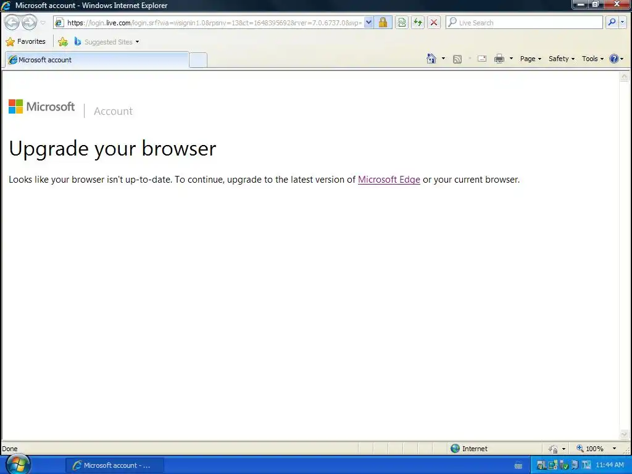
Task: Click the Done status bar text
Action: (10, 449)
